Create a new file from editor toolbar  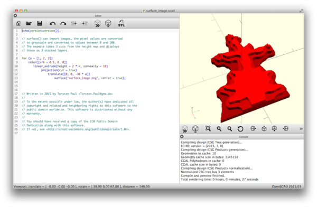(x=18, y=23)
